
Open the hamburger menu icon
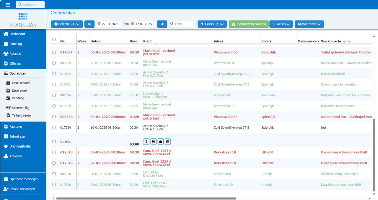point(8,5)
